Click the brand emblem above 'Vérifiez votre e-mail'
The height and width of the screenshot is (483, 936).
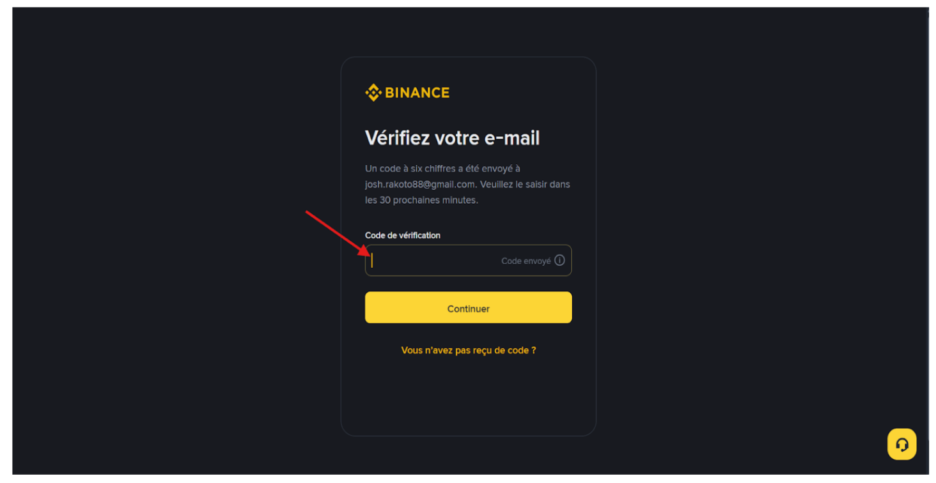tap(373, 91)
